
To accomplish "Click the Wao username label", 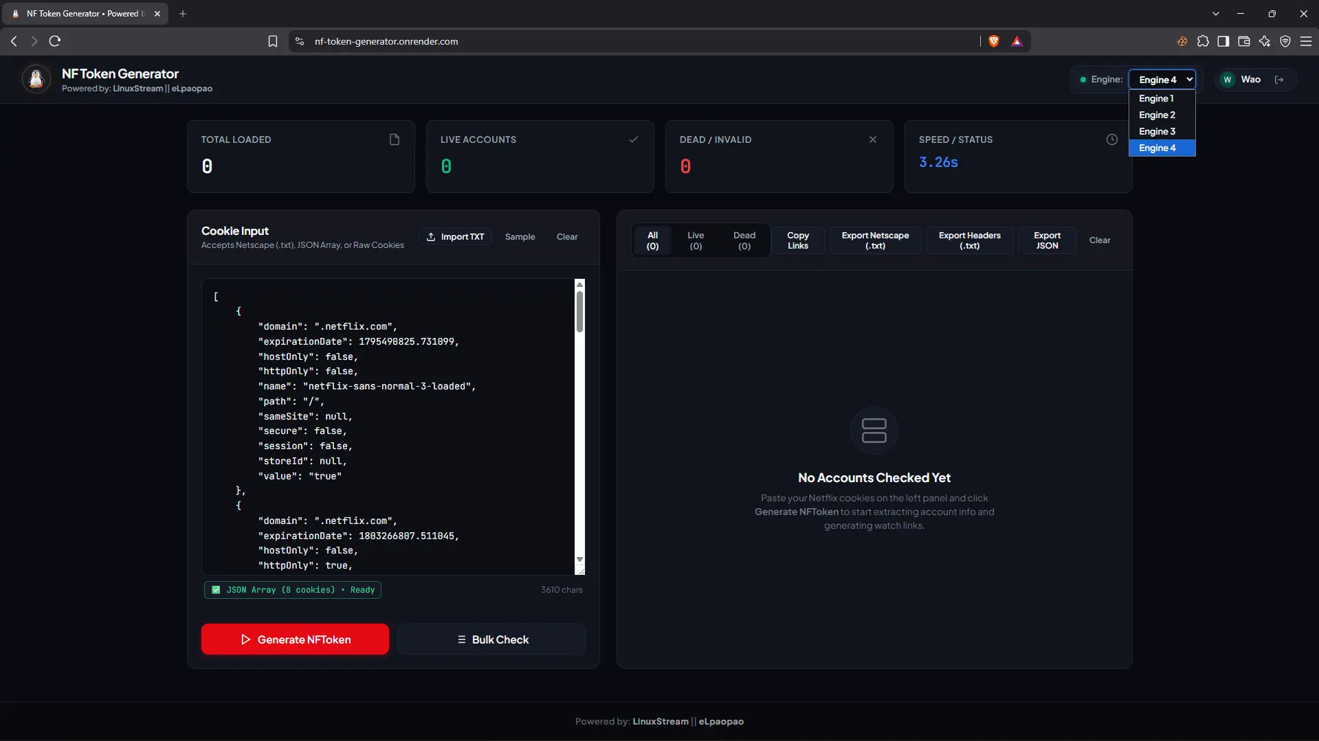I will pos(1251,80).
